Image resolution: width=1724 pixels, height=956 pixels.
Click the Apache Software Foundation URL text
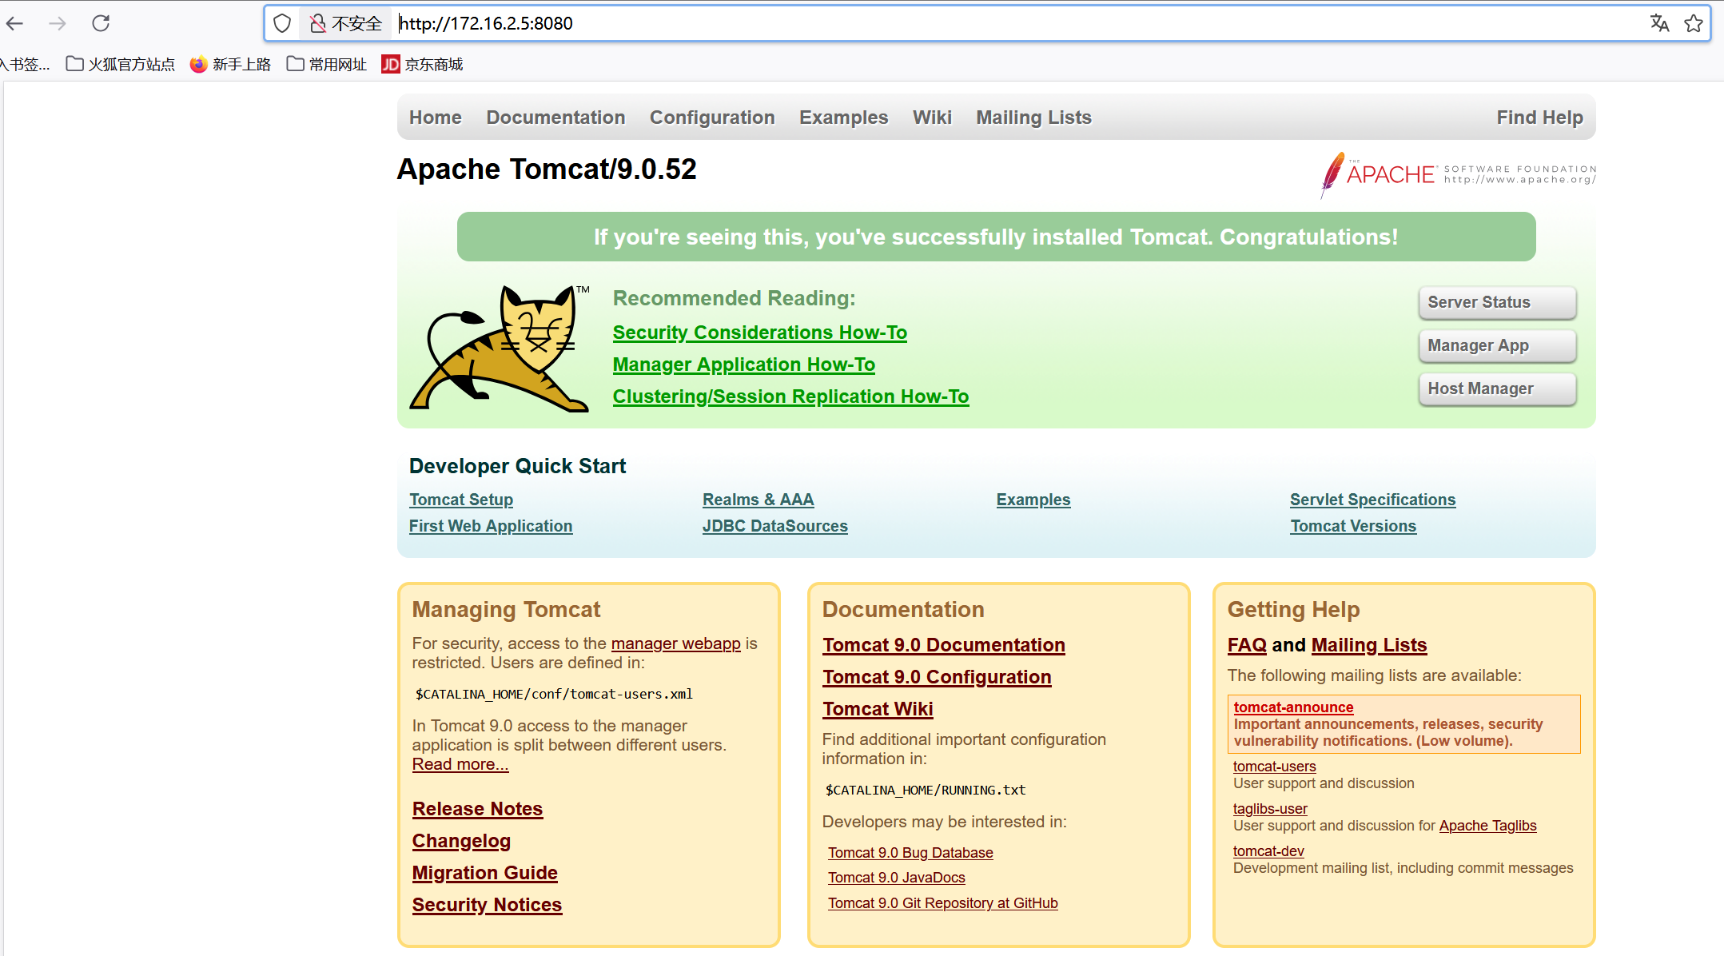[x=1520, y=180]
